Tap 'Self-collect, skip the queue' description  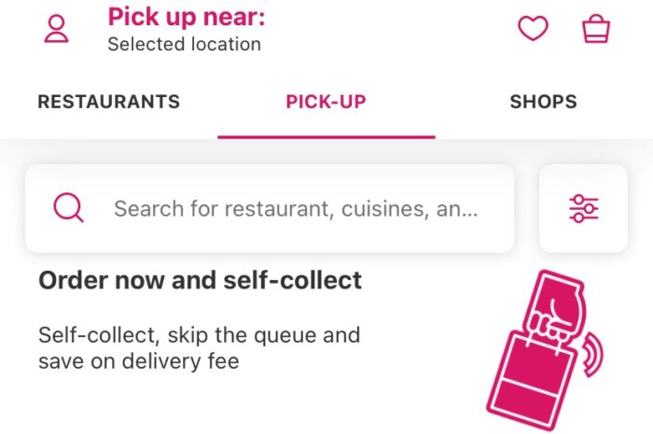tap(199, 335)
